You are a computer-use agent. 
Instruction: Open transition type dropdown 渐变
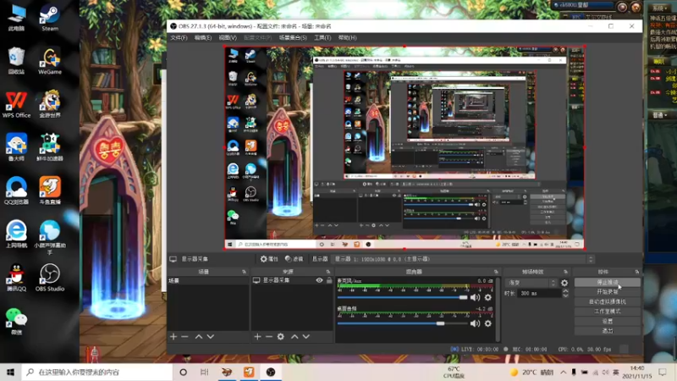tap(531, 283)
